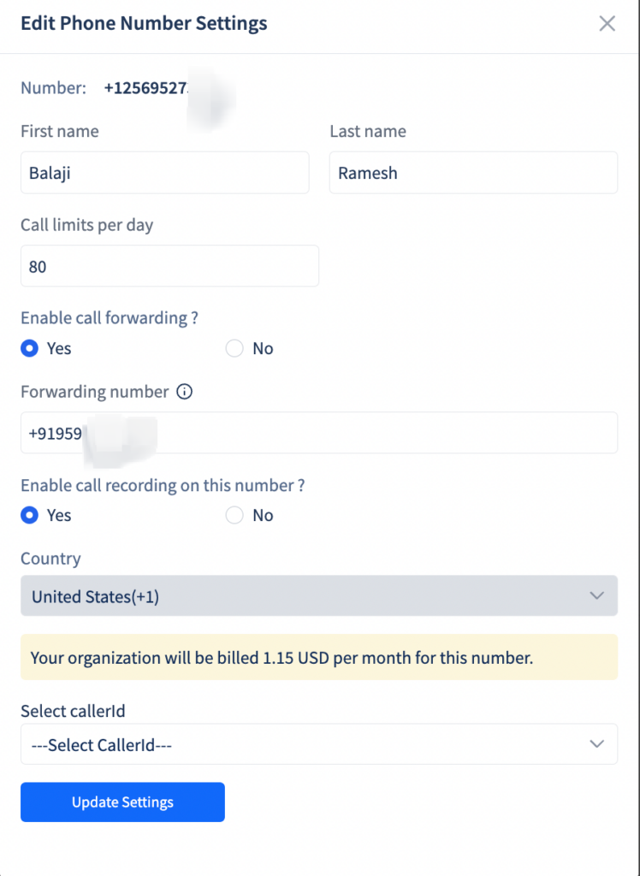This screenshot has width=640, height=876.
Task: Click the First name input field
Action: point(165,173)
